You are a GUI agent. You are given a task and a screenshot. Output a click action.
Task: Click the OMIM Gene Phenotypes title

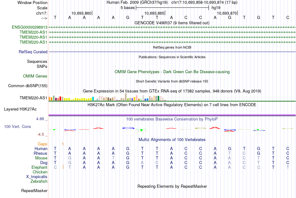172,72
